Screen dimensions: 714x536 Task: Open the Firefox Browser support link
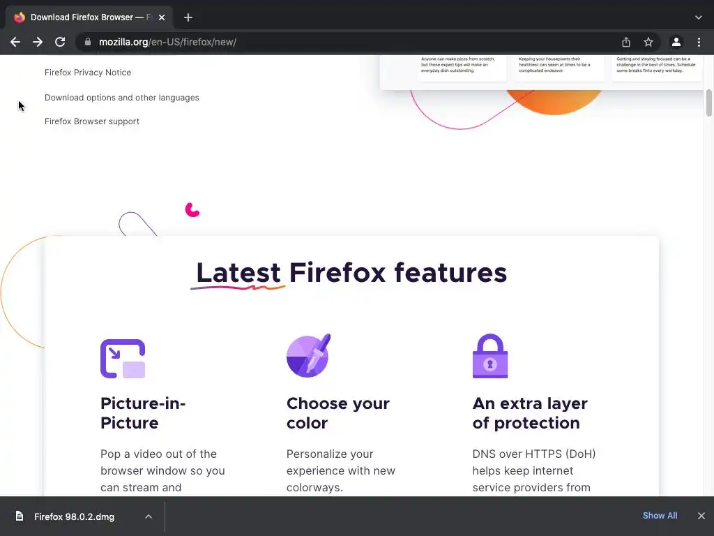click(x=92, y=121)
